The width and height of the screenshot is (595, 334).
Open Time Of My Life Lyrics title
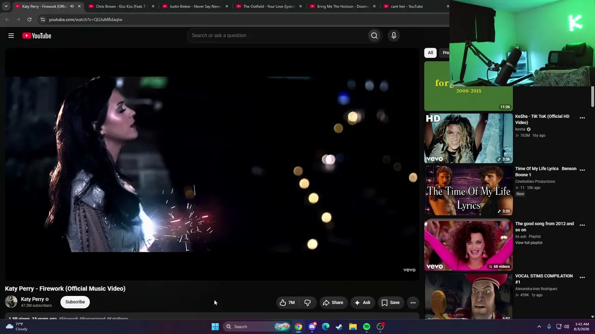pos(546,172)
